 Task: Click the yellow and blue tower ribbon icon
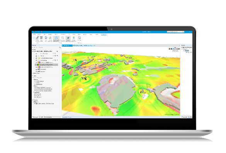tap(74, 38)
